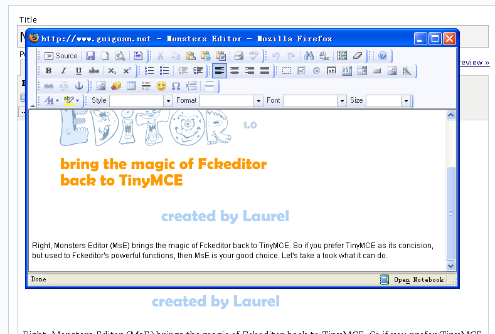
Task: Toggle Superscript formatting
Action: pos(127,71)
